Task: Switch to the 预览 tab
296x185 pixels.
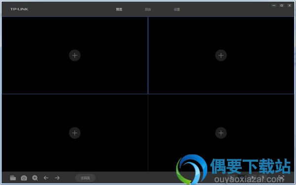Action: click(x=119, y=9)
